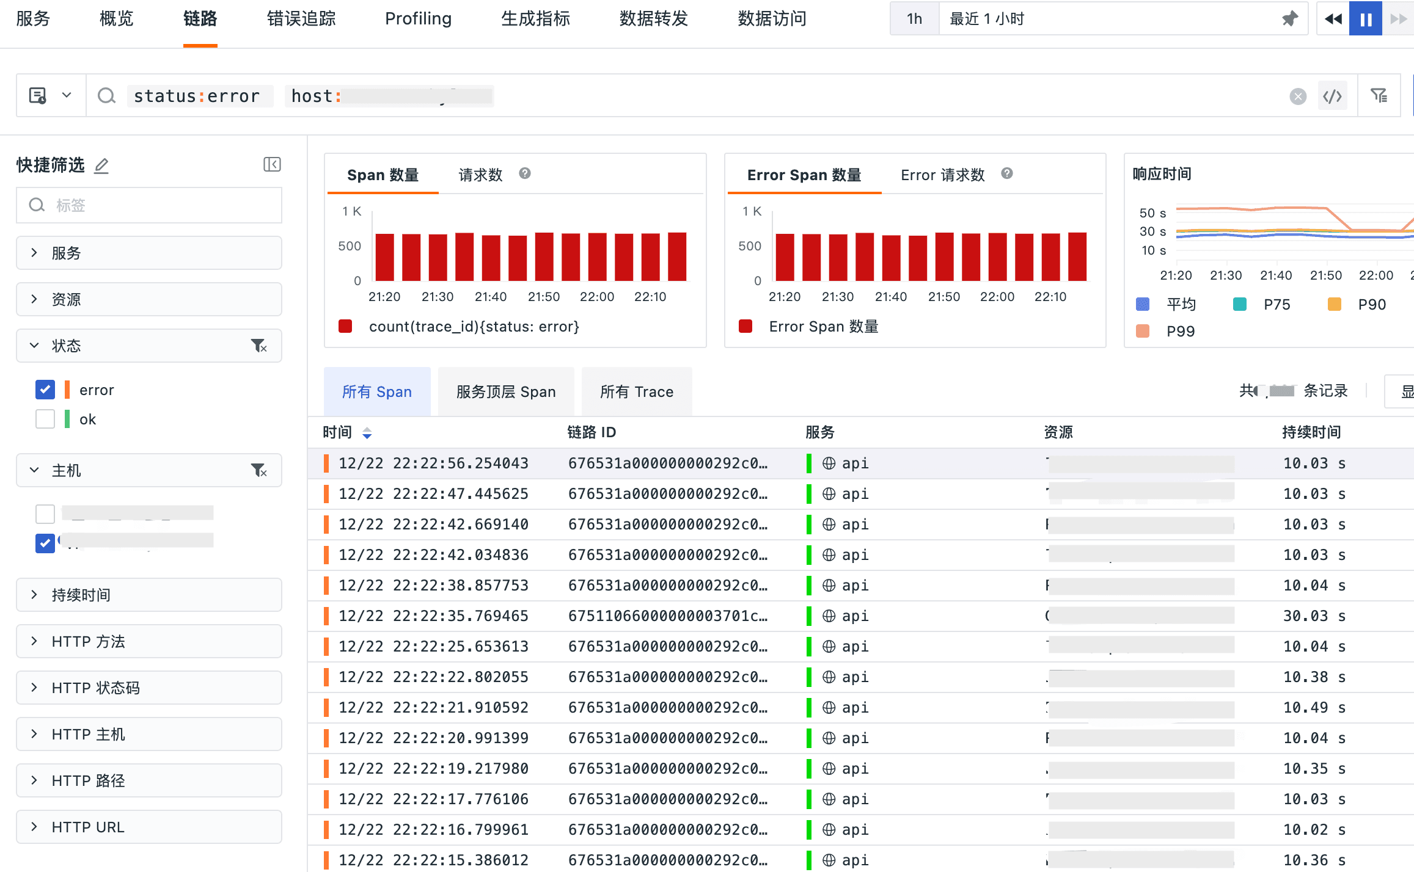1414x872 pixels.
Task: Check the ok status checkbox
Action: pos(45,419)
